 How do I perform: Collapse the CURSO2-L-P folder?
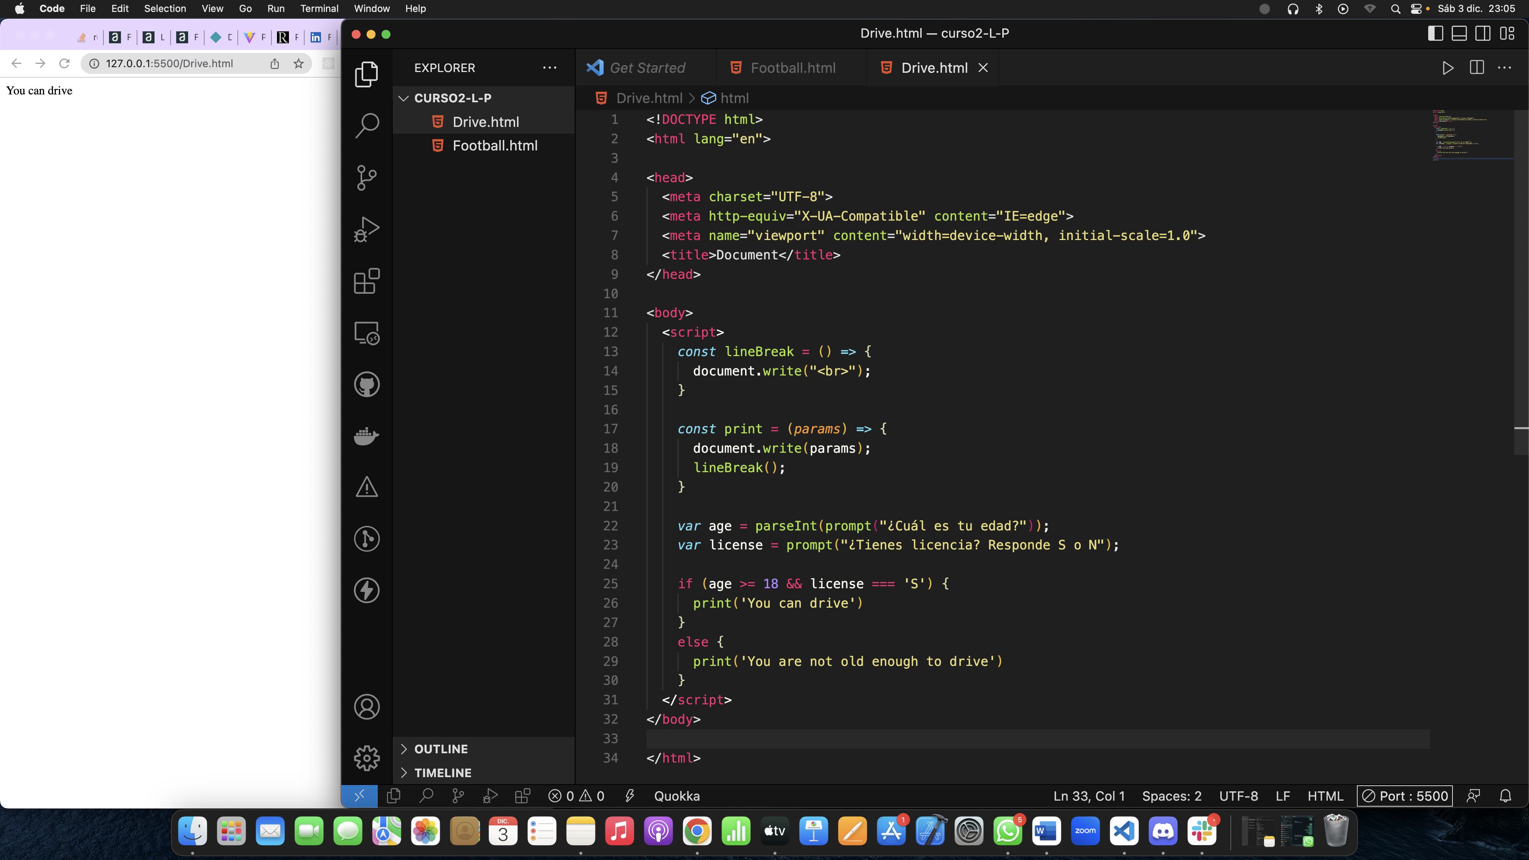pos(484,98)
